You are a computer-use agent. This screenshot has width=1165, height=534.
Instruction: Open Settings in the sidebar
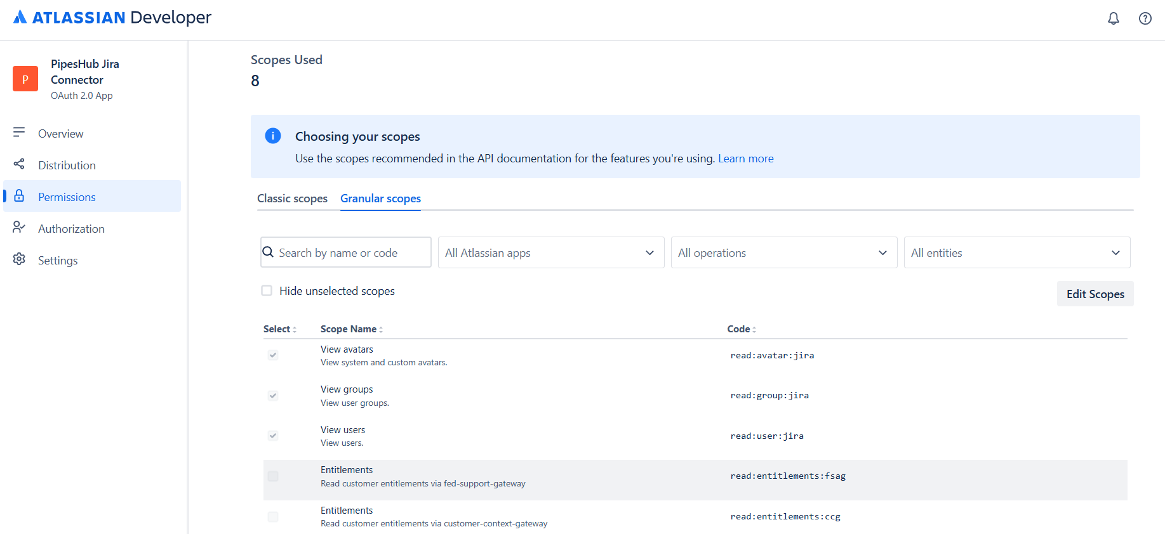[92, 260]
